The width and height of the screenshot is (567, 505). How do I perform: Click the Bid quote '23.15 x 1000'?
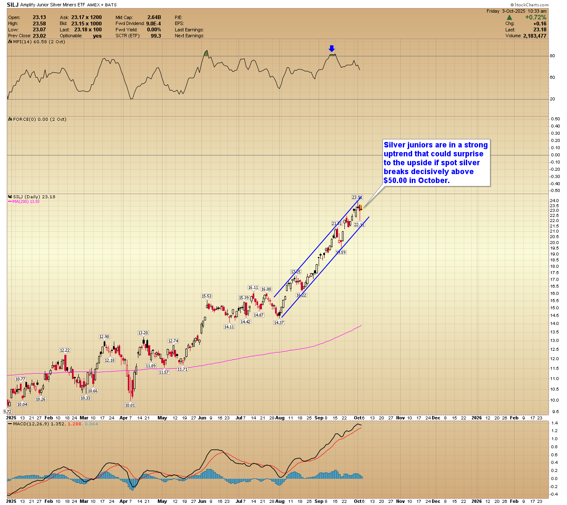(x=86, y=24)
